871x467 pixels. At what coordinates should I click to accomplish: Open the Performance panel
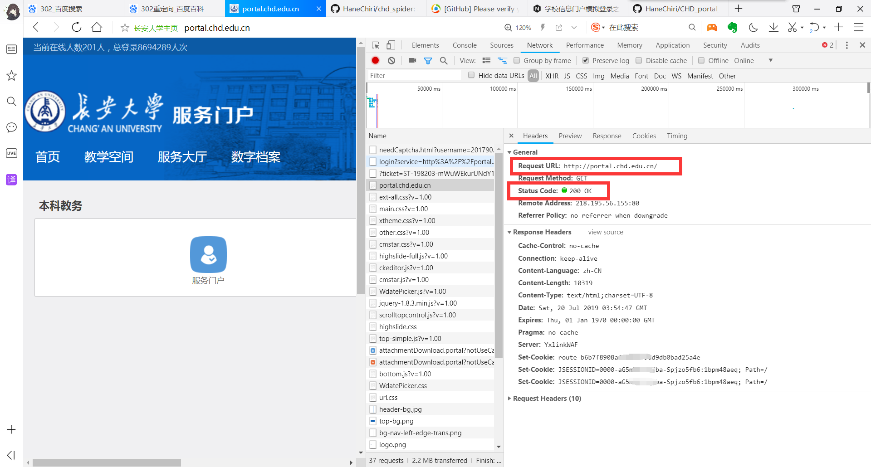[x=585, y=45]
